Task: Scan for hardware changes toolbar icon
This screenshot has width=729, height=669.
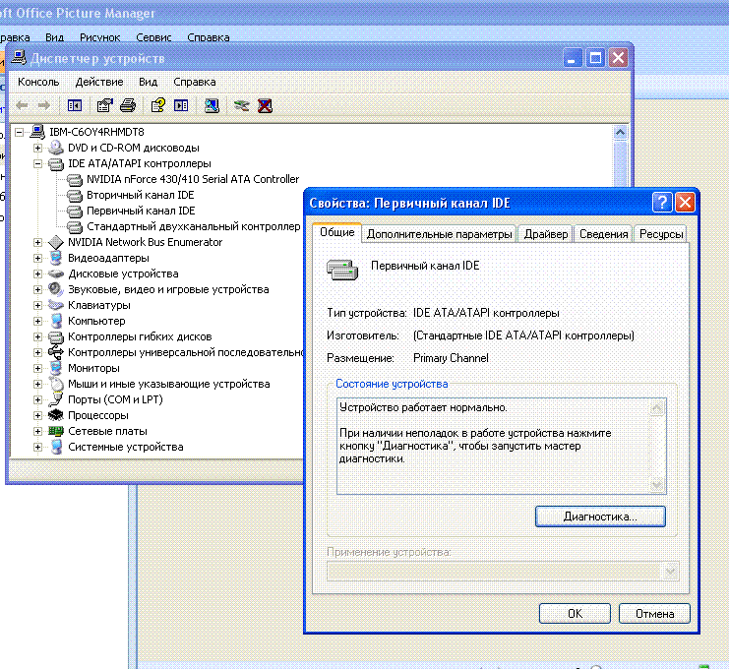Action: click(x=212, y=105)
